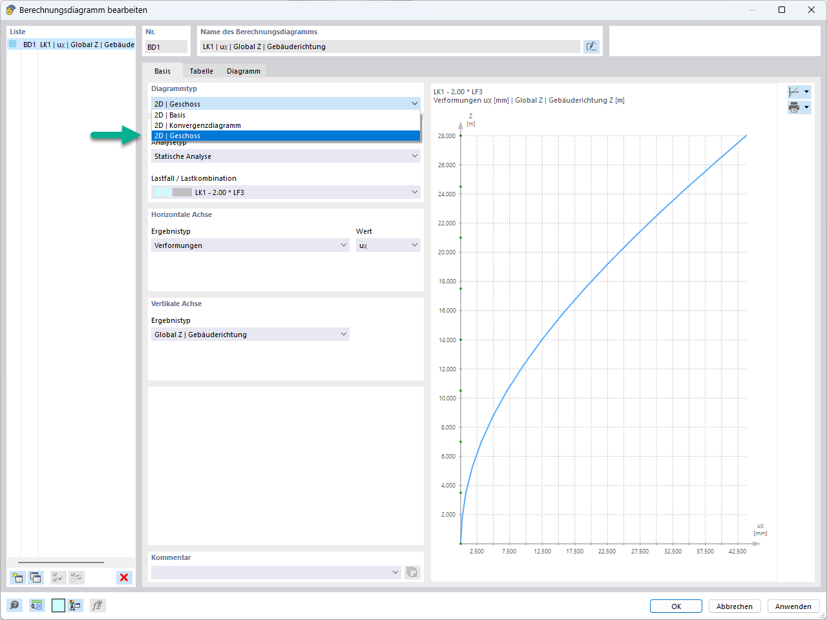Switch to the Tabelle tab
Image resolution: width=827 pixels, height=620 pixels.
tap(202, 71)
